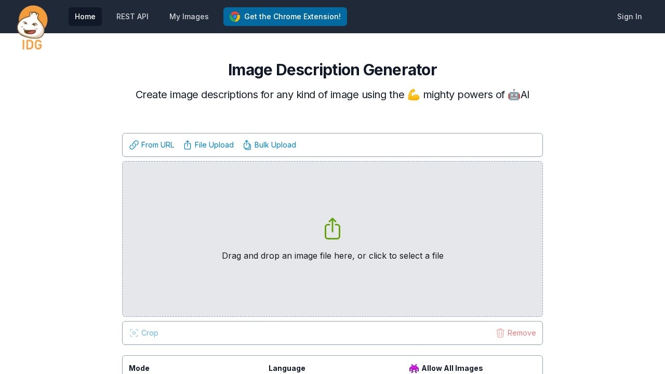Click the double-upload icon beside Bulk Upload
Image resolution: width=665 pixels, height=374 pixels.
(247, 145)
